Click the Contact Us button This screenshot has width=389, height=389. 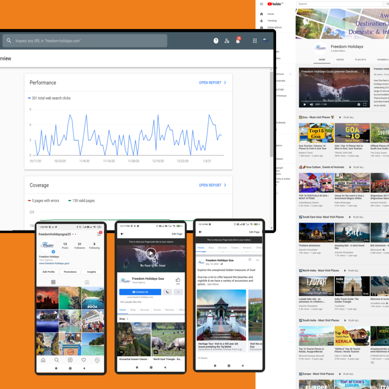click(x=140, y=292)
